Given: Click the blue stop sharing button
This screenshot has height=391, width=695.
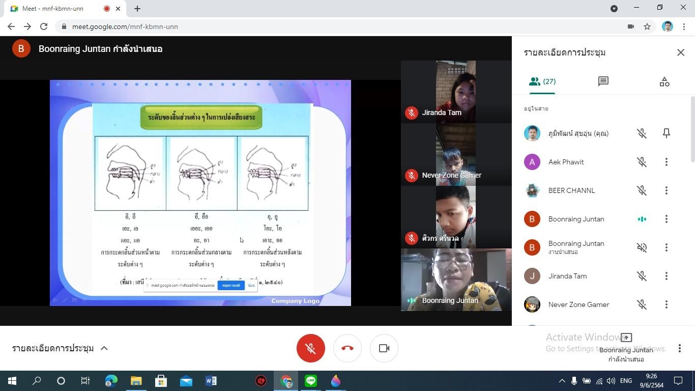Looking at the screenshot, I should pyautogui.click(x=230, y=286).
